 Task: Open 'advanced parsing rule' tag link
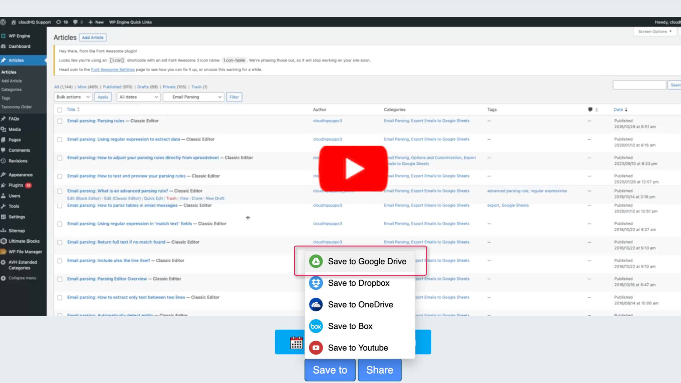[x=508, y=191]
